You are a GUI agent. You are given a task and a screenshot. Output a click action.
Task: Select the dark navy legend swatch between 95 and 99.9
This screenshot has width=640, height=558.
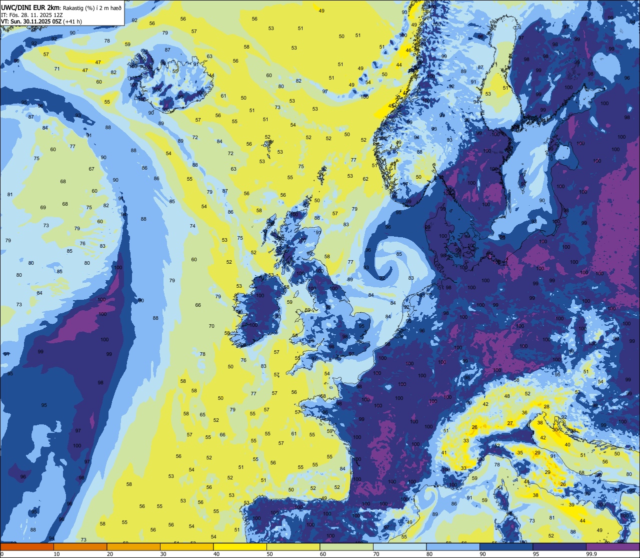click(x=559, y=546)
